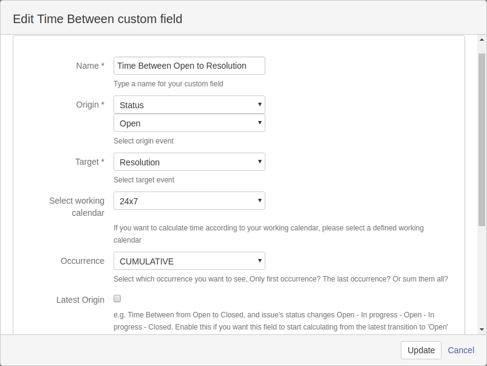The height and width of the screenshot is (366, 487).
Task: Click the "Origin *" field label
Action: [90, 105]
